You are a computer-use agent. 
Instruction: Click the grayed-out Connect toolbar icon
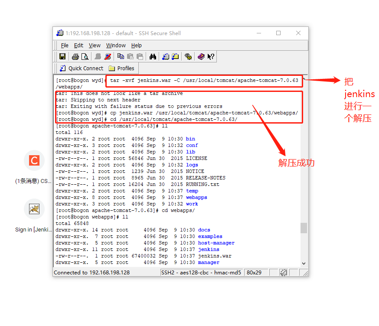coord(98,56)
